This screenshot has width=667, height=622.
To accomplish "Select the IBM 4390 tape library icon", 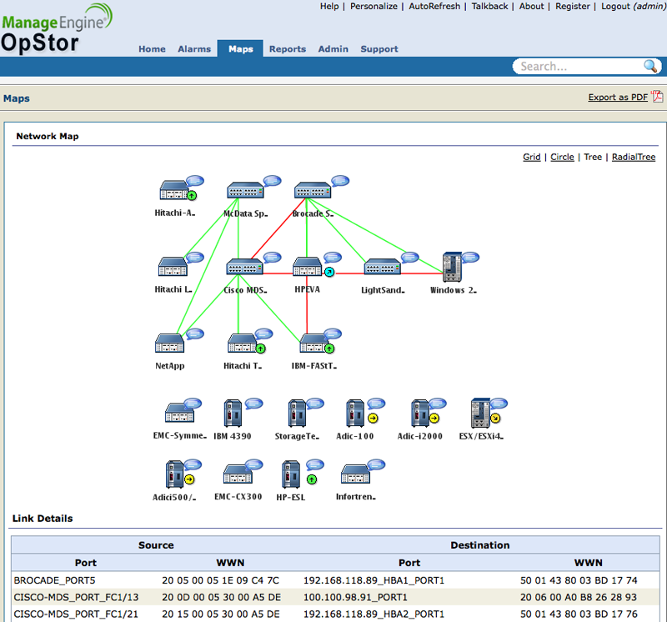I will pyautogui.click(x=233, y=413).
